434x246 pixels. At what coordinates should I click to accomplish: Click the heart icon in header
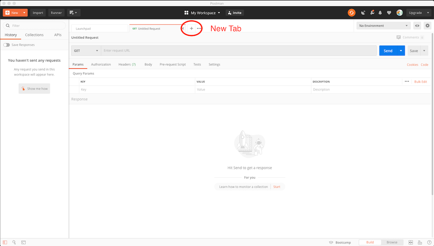pos(389,13)
